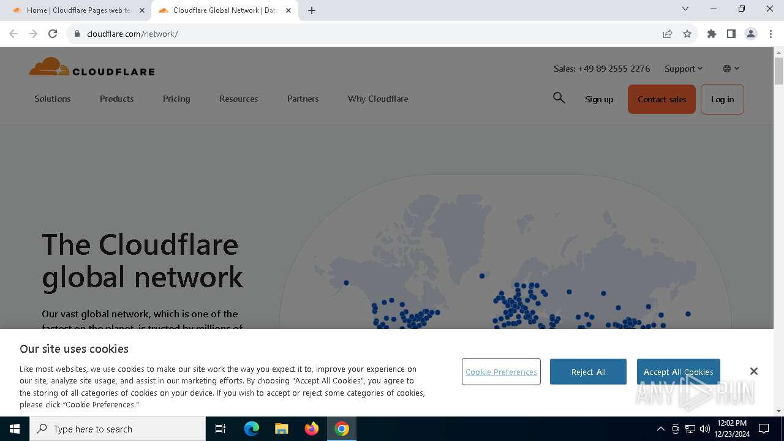Click the Chrome taskbar icon
This screenshot has height=441, width=784.
point(342,429)
